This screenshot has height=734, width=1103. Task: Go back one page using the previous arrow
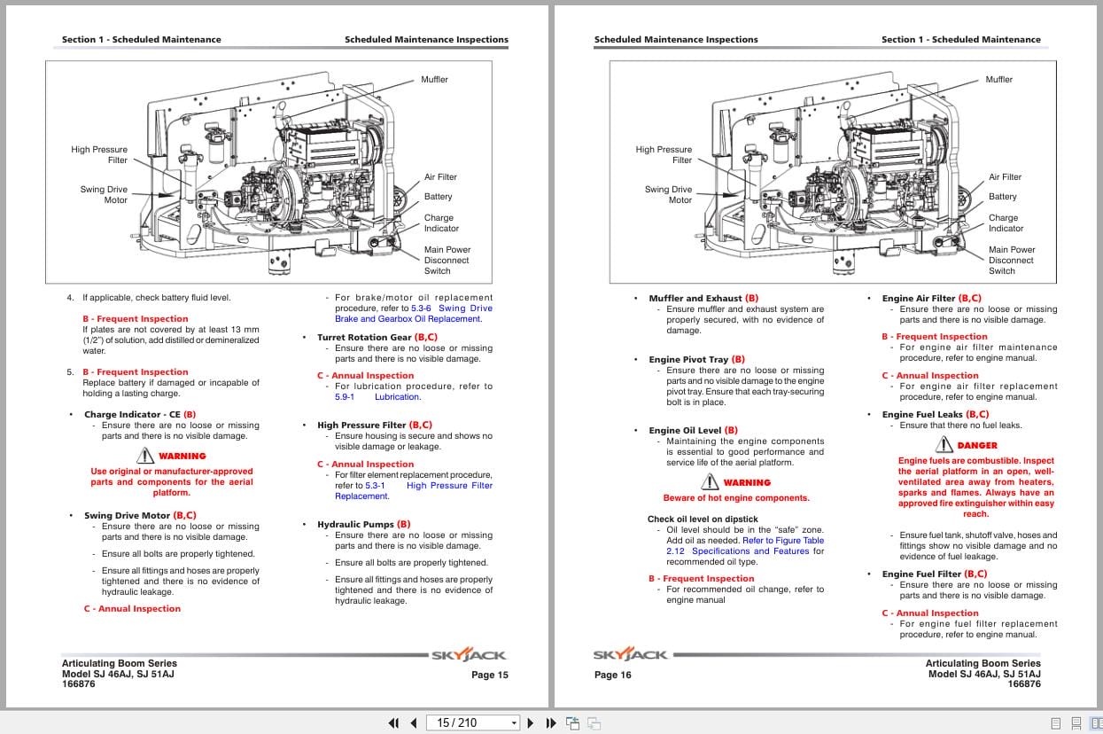pyautogui.click(x=413, y=722)
